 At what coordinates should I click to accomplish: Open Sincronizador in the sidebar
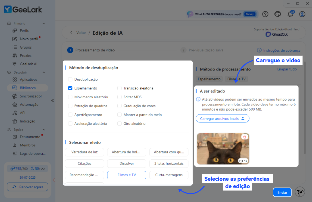31,96
